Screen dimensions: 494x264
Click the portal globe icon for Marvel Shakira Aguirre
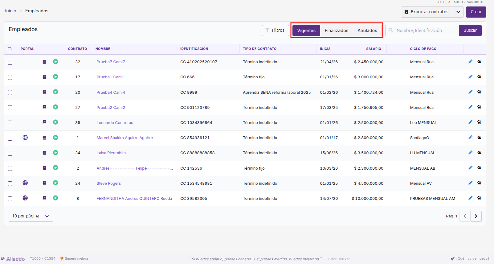25,138
